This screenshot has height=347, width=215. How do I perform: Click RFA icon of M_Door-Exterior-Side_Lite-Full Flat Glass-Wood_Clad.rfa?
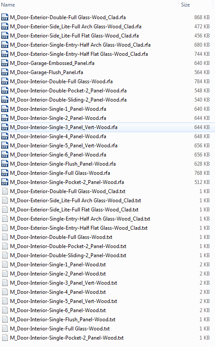click(5, 36)
